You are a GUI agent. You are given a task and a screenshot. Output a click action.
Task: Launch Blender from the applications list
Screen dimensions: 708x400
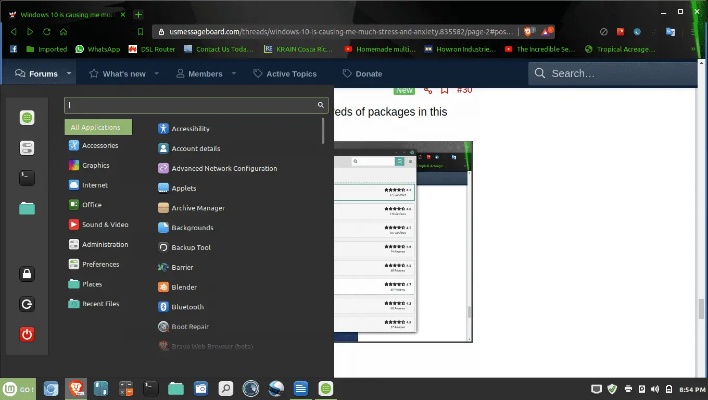coord(178,287)
